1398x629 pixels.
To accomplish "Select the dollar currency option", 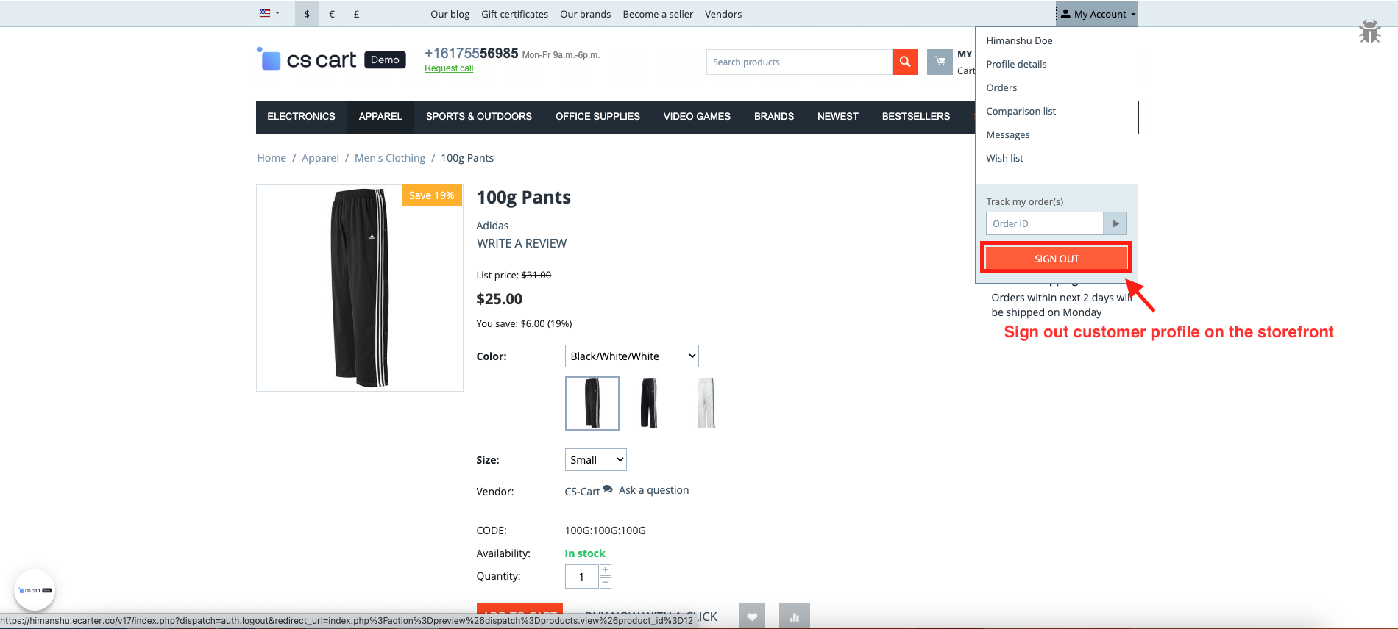I will click(307, 14).
